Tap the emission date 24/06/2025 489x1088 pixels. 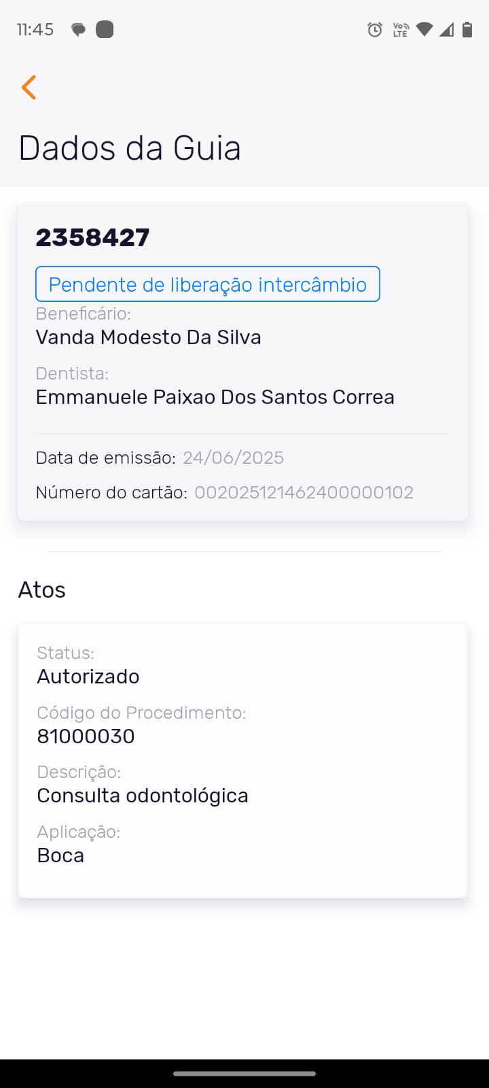point(233,458)
